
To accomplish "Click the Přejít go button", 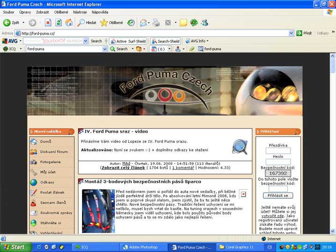I will click(304, 33).
